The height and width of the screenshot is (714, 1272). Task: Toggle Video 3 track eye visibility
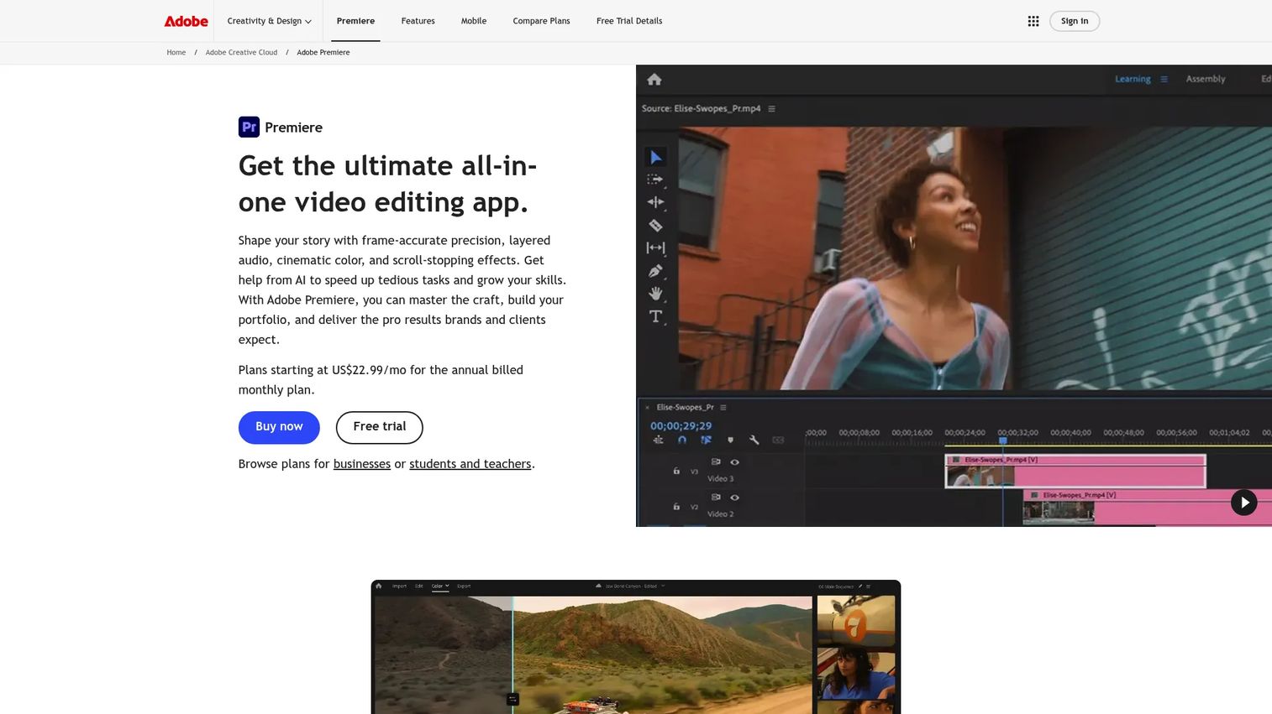[734, 462]
